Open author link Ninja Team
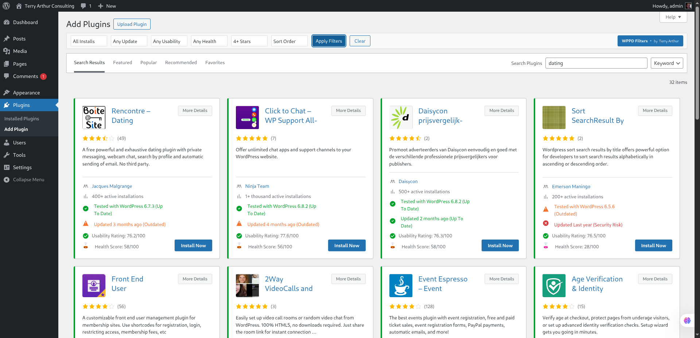Image resolution: width=700 pixels, height=338 pixels. 257,186
